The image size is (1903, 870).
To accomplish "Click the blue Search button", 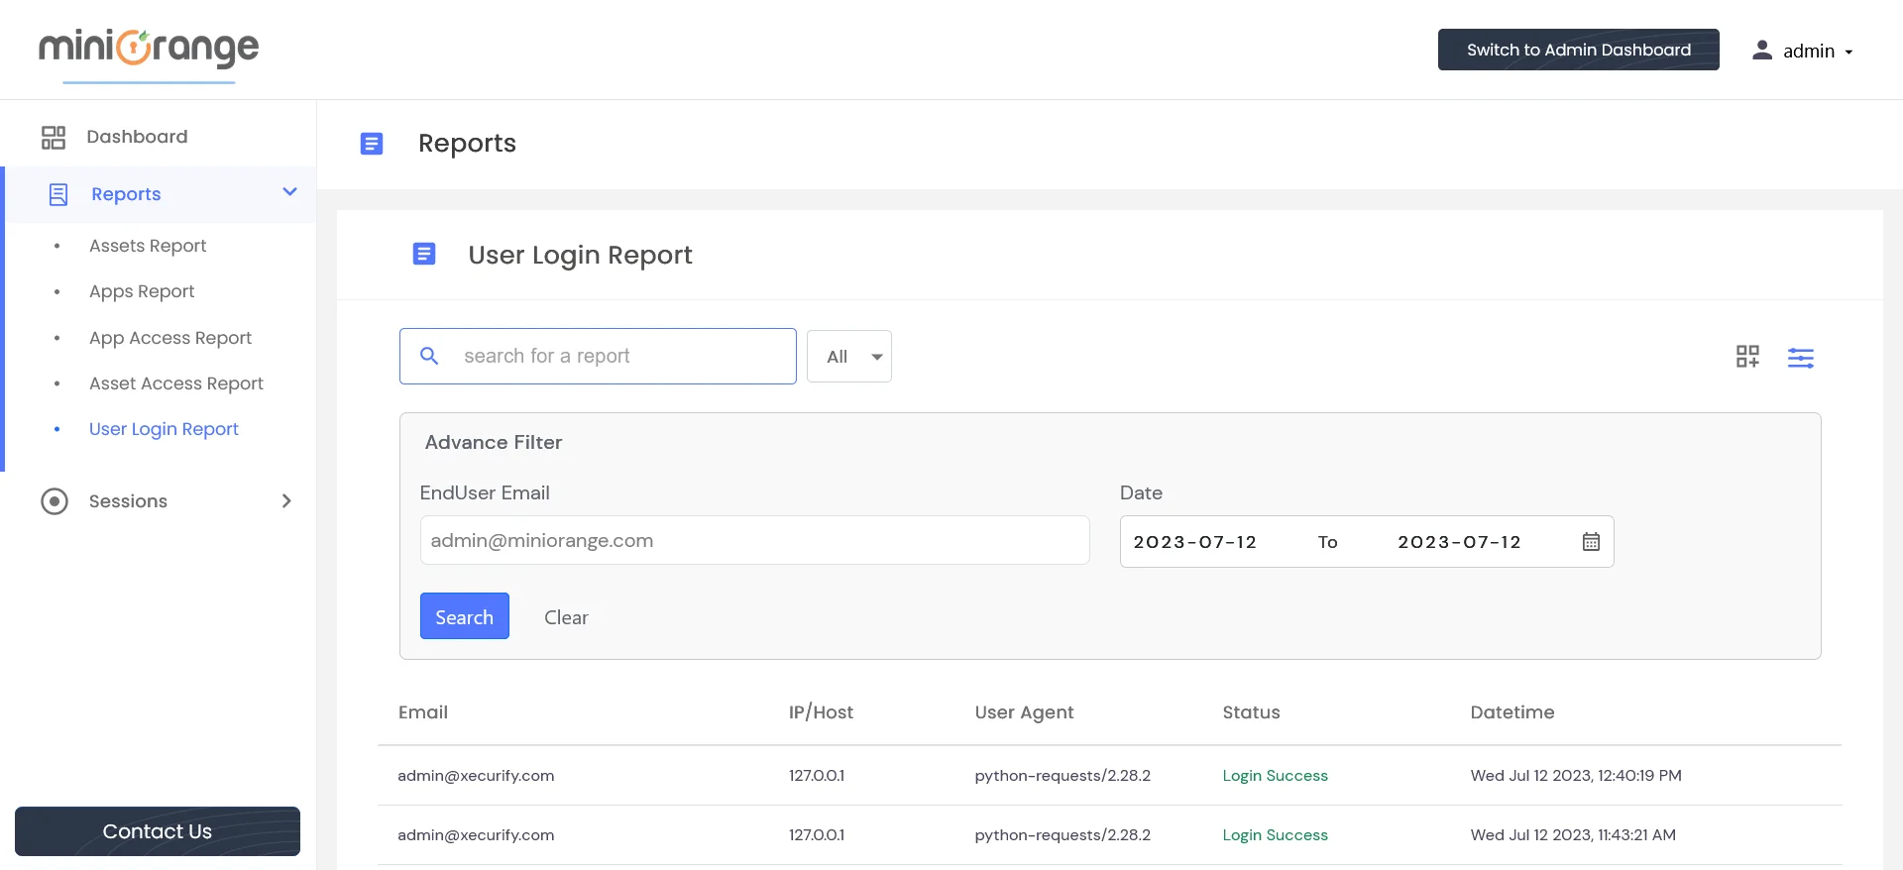I will coord(465,616).
